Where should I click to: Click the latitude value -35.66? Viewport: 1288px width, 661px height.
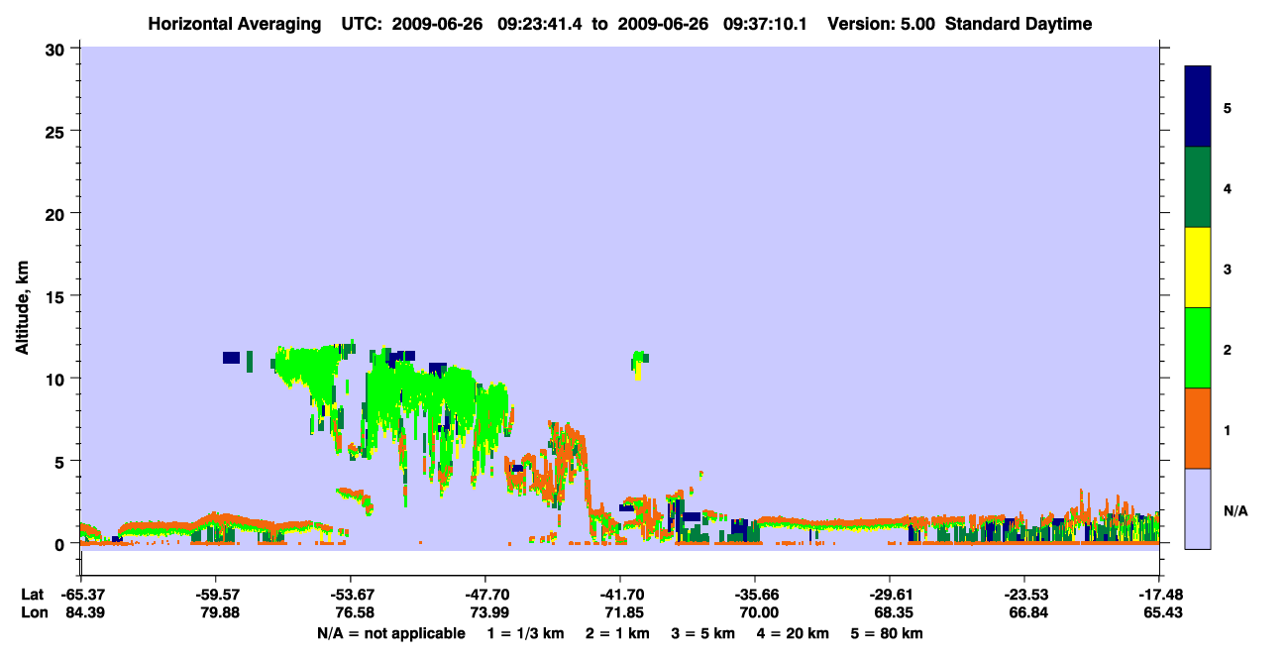[755, 595]
